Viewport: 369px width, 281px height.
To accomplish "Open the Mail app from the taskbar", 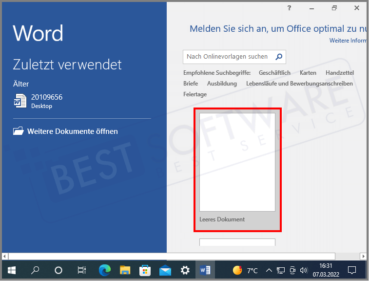I will click(165, 270).
